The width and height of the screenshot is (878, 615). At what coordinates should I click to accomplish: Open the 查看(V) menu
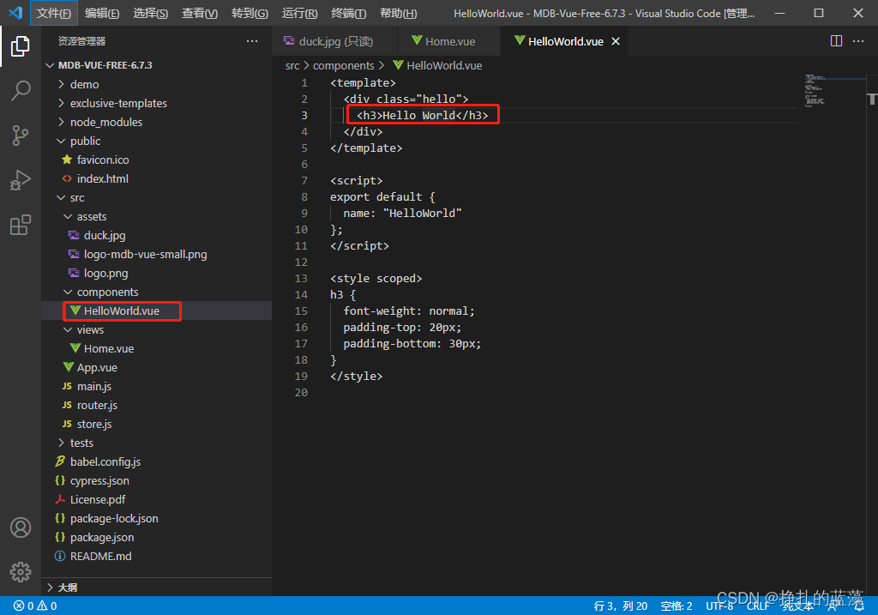coord(200,13)
